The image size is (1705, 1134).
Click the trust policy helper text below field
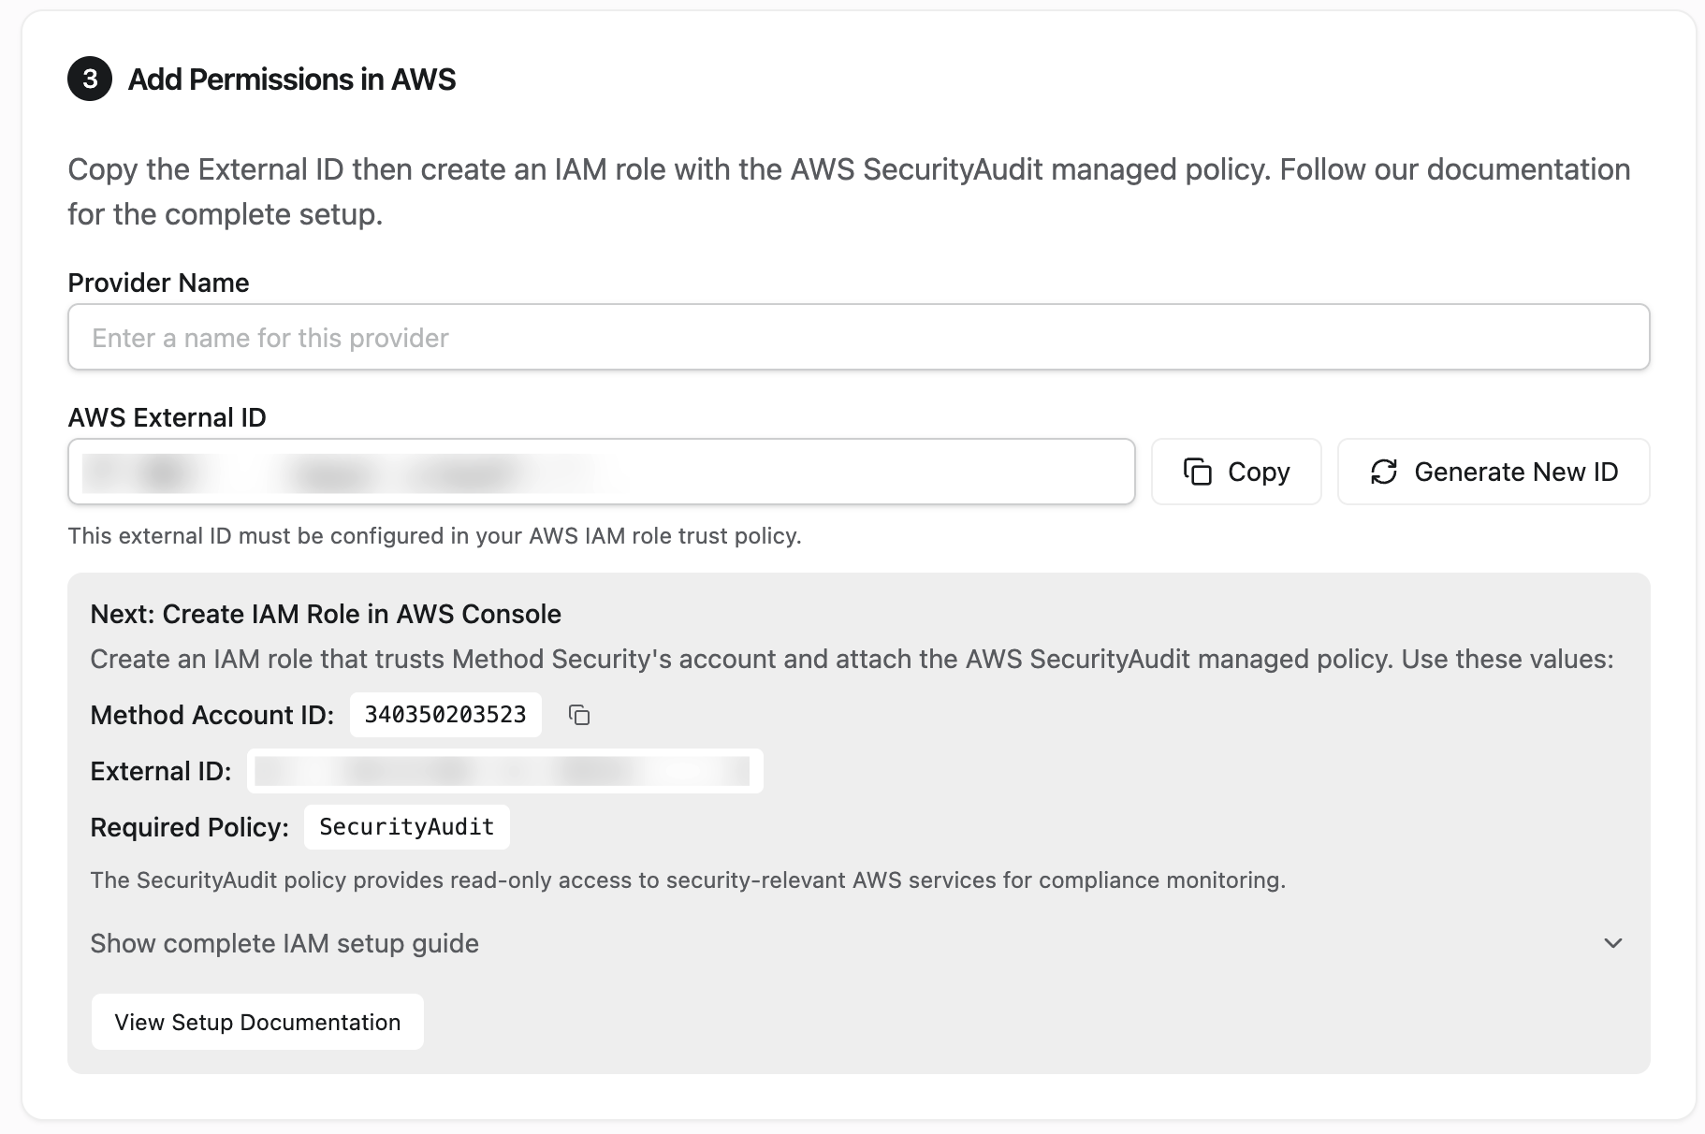pyautogui.click(x=434, y=536)
